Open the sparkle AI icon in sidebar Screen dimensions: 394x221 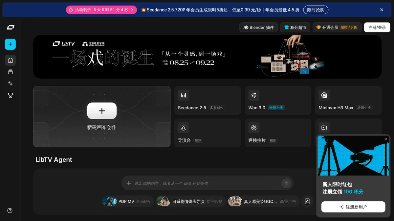point(11,83)
